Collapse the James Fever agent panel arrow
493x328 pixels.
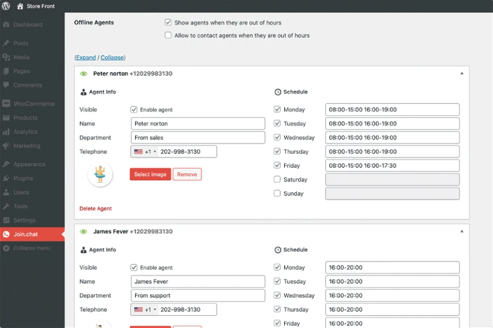462,231
